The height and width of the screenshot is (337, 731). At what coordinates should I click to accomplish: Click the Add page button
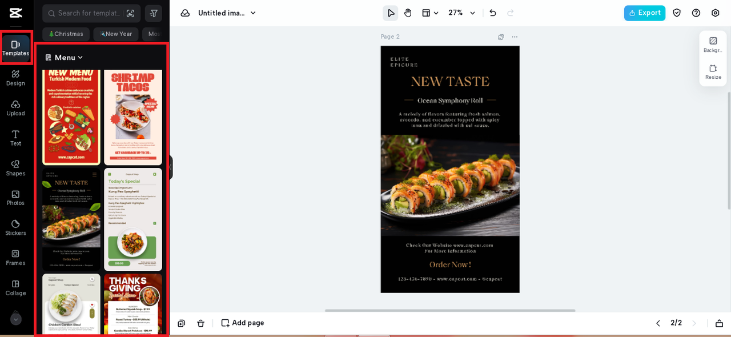243,323
